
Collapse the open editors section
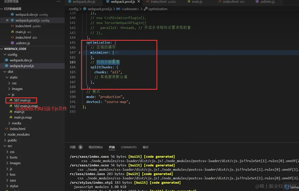(x=2, y=9)
